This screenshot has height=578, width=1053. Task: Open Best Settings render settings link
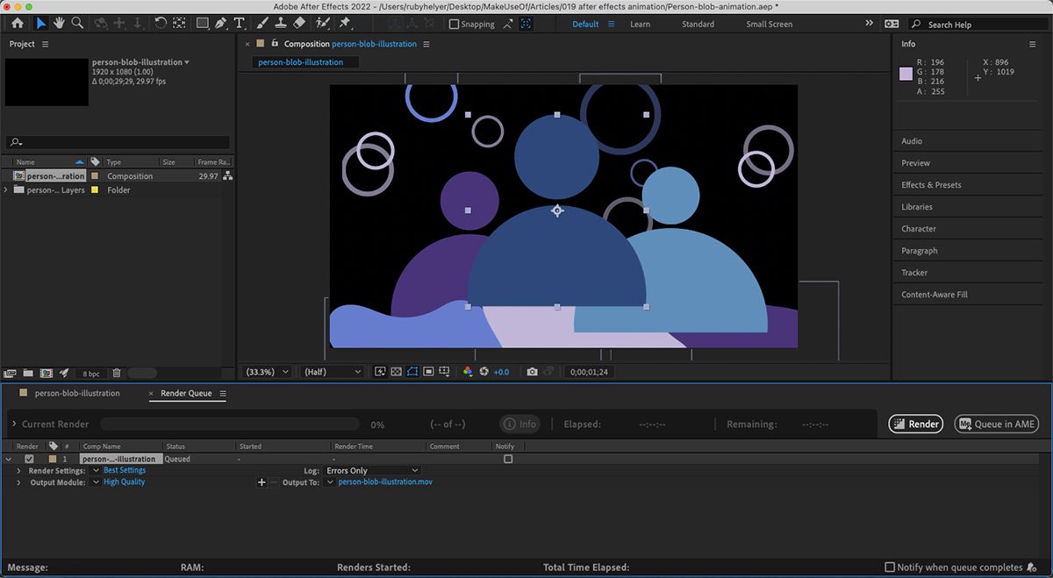(124, 470)
